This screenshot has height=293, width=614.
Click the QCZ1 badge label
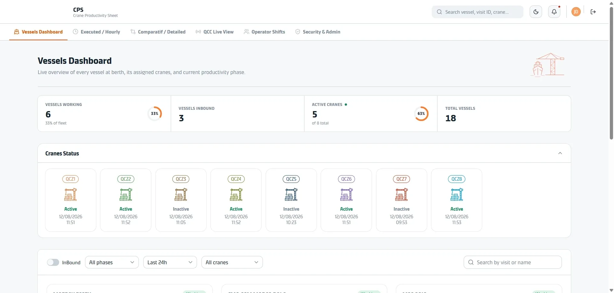(x=71, y=179)
